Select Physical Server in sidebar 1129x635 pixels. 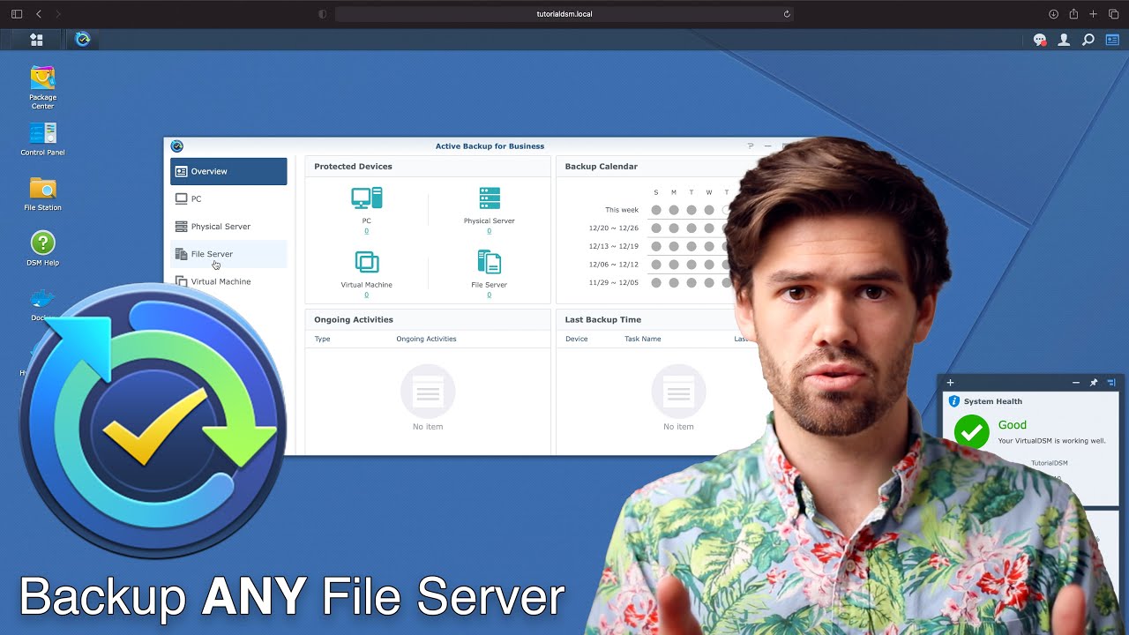click(x=228, y=227)
